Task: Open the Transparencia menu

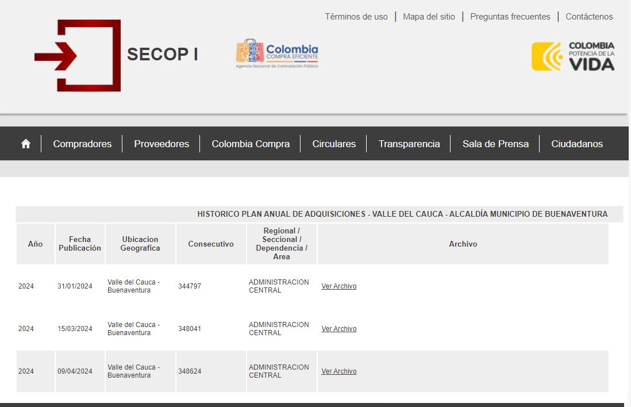Action: (409, 144)
